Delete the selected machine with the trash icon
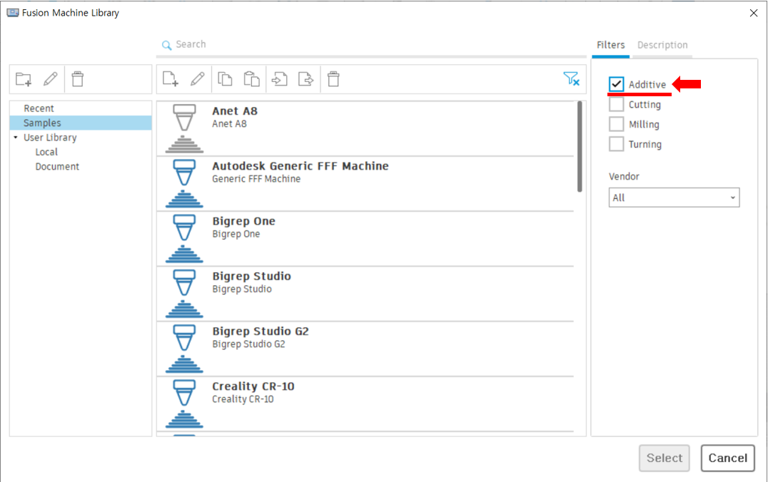This screenshot has width=768, height=482. tap(333, 78)
